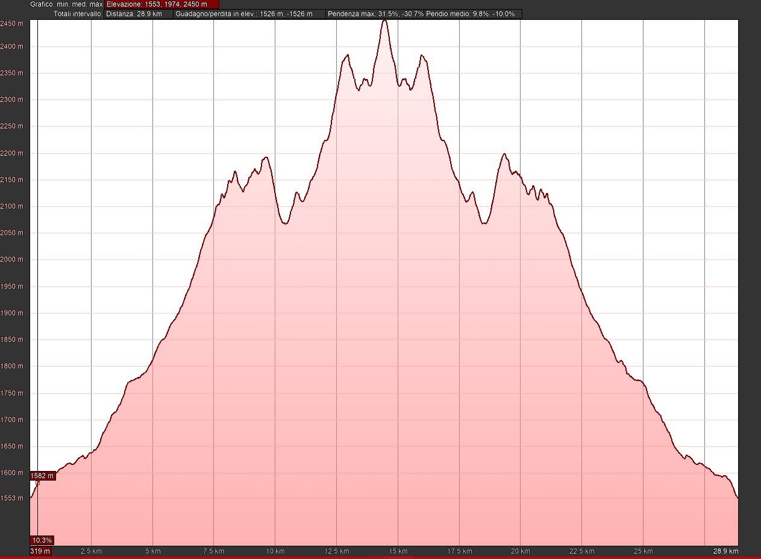Click the red Elevazione stats field
The width and height of the screenshot is (761, 559).
pyautogui.click(x=161, y=4)
